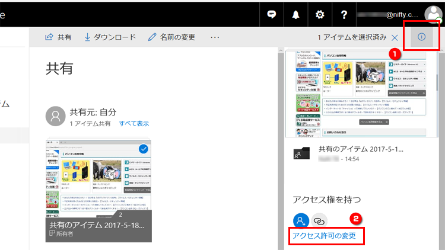Click アクセス許可の変更 link
The width and height of the screenshot is (445, 250).
(x=324, y=236)
